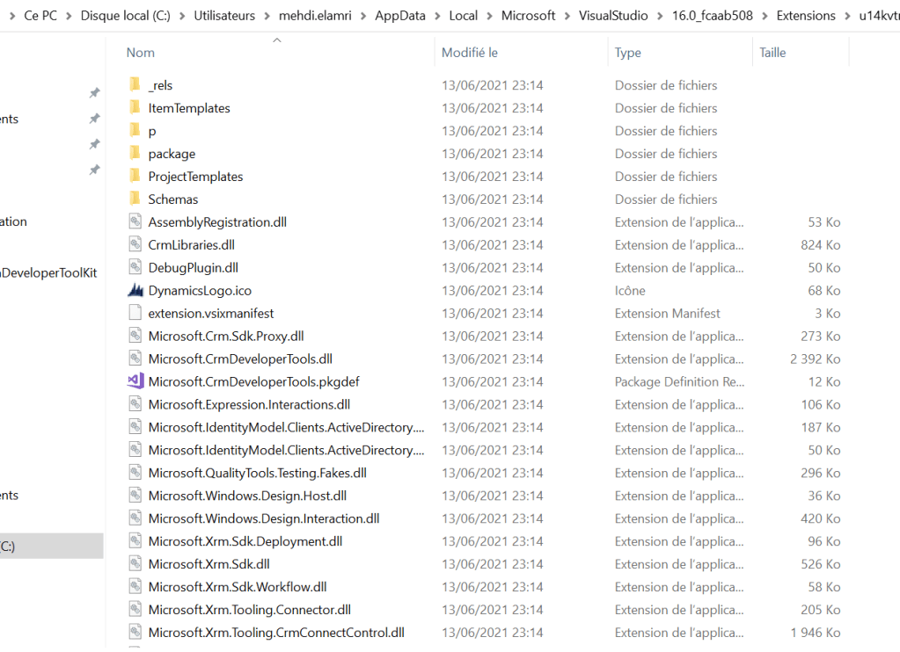Click the Microsoft.Xrm.Sdk.dll file icon
Image resolution: width=900 pixels, height=652 pixels.
135,564
